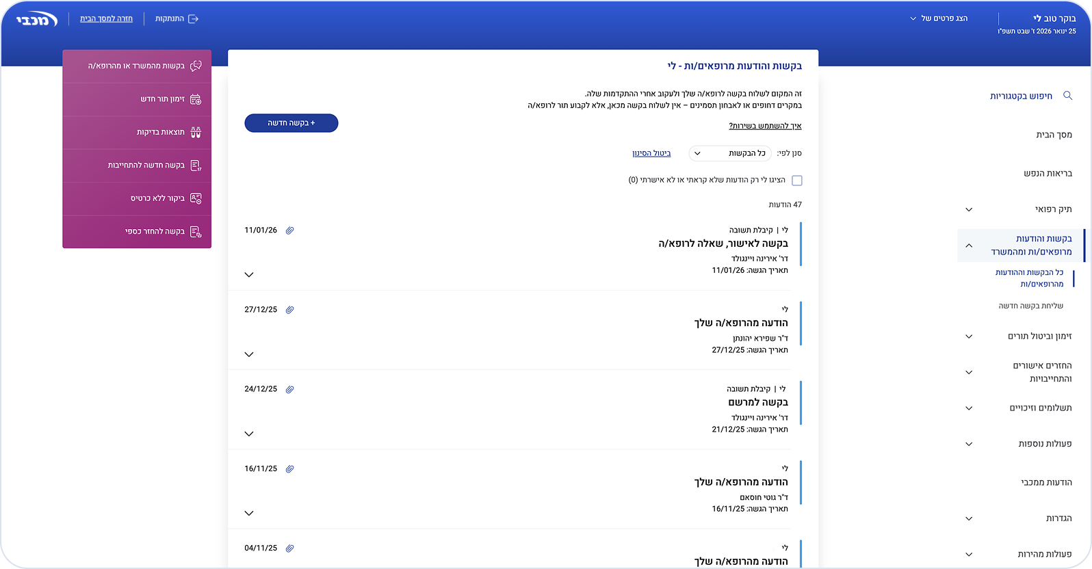Screen dimensions: 1092x569
Task: Expand the medical file sidebar menu
Action: coord(968,209)
